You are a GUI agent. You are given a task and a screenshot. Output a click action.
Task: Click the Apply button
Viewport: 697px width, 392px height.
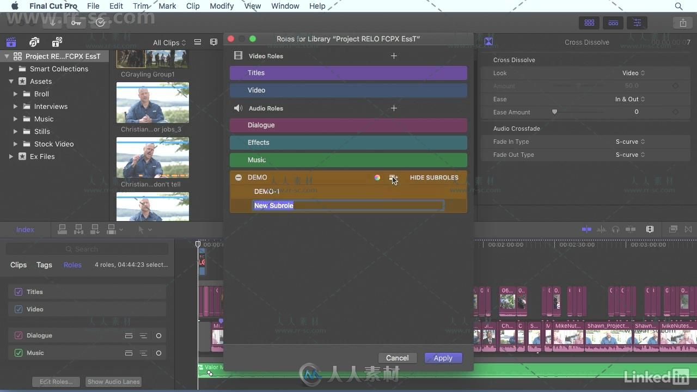(x=443, y=358)
